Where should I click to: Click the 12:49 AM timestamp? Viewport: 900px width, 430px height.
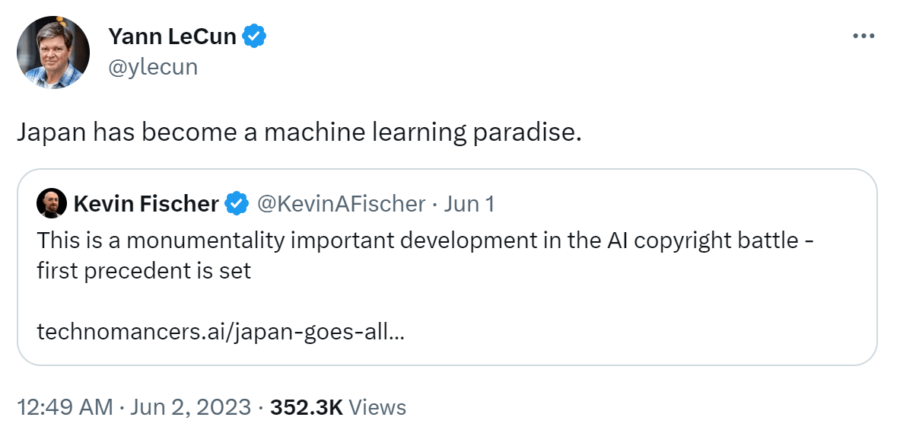point(65,407)
